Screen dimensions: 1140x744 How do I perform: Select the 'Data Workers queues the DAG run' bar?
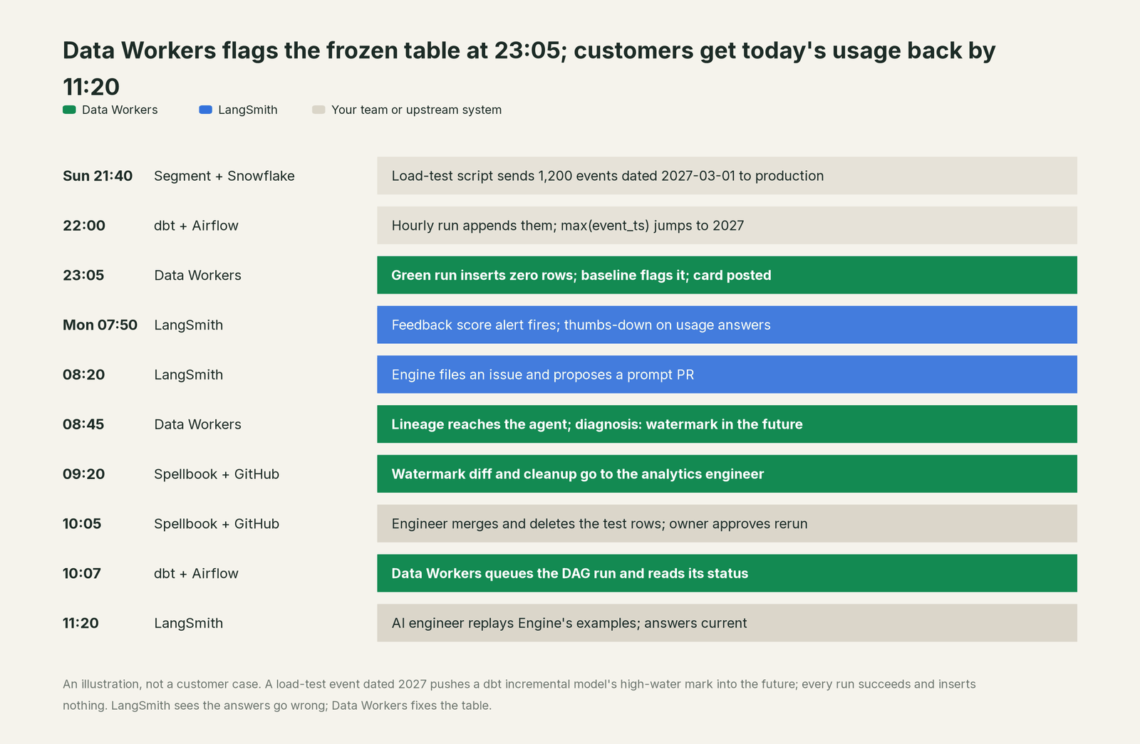727,573
